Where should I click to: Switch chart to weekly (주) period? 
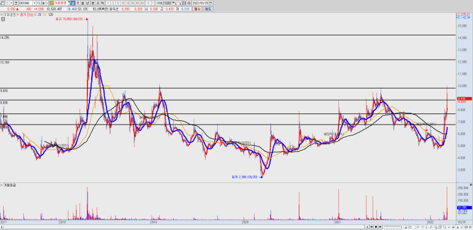[78, 2]
